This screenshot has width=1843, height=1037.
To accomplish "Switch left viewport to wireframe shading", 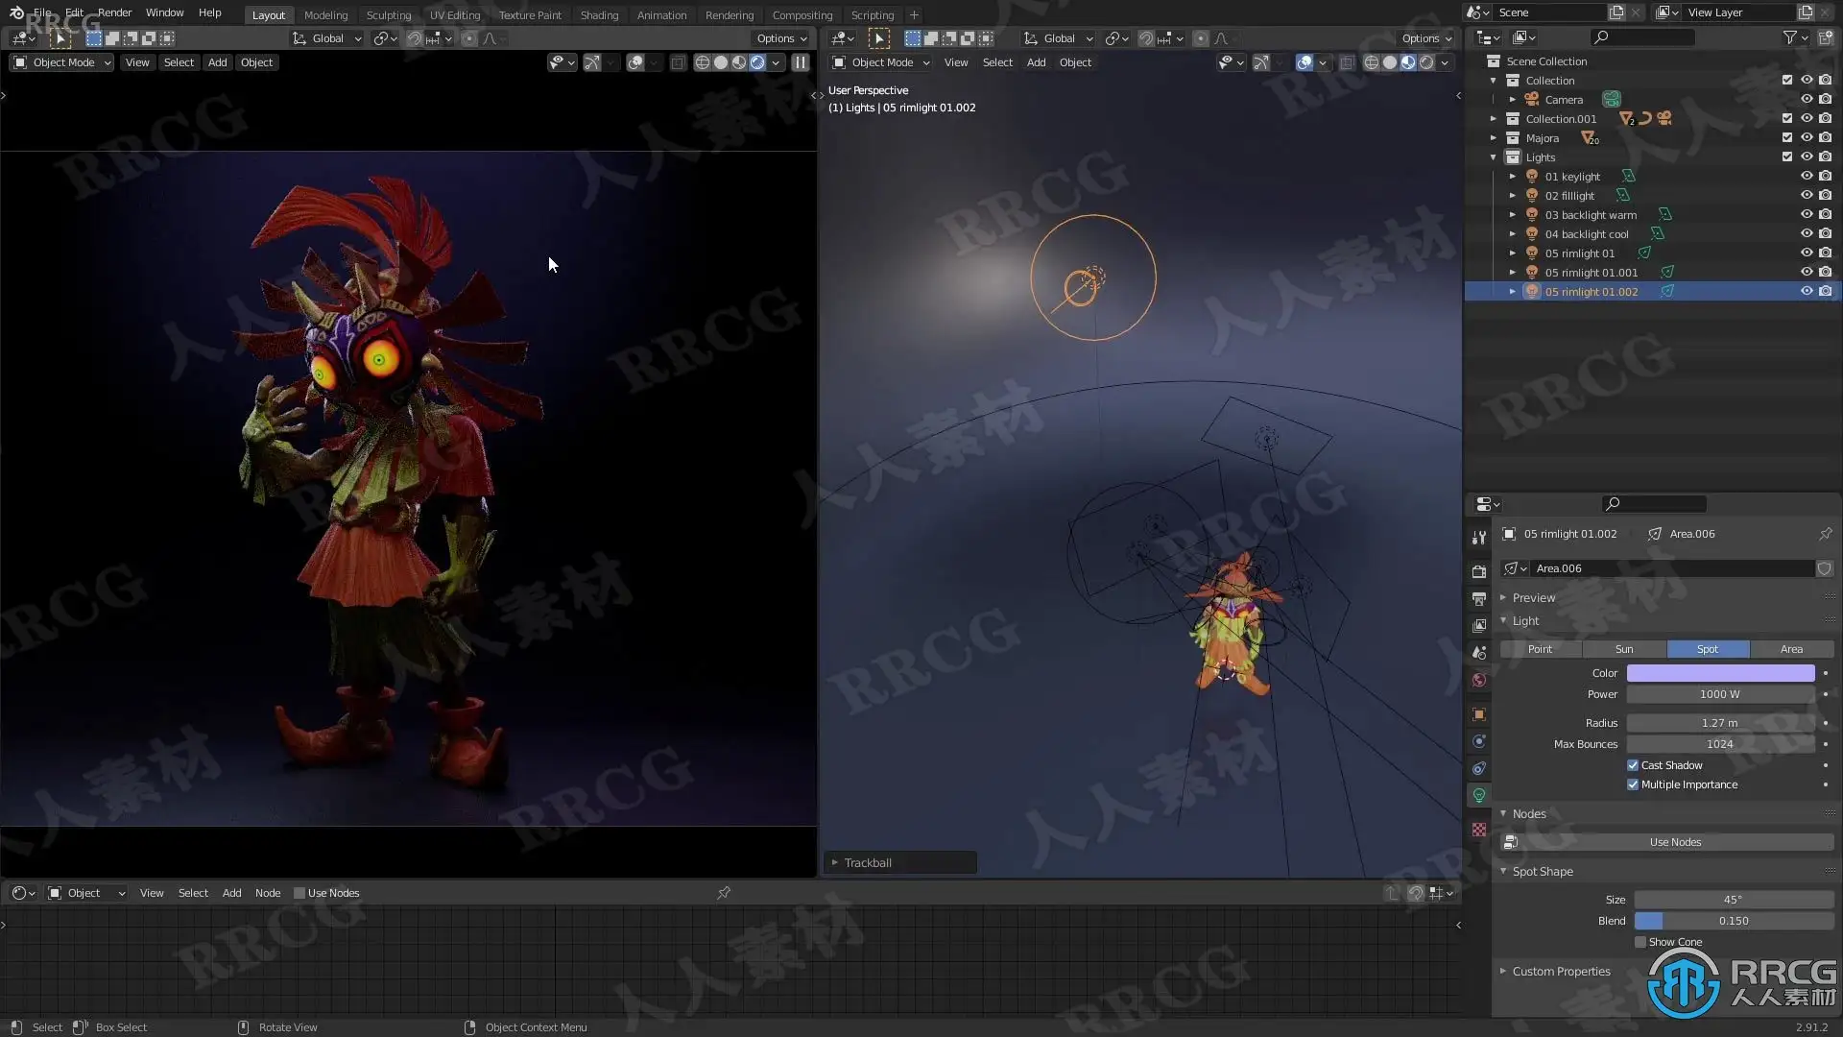I will tap(702, 62).
